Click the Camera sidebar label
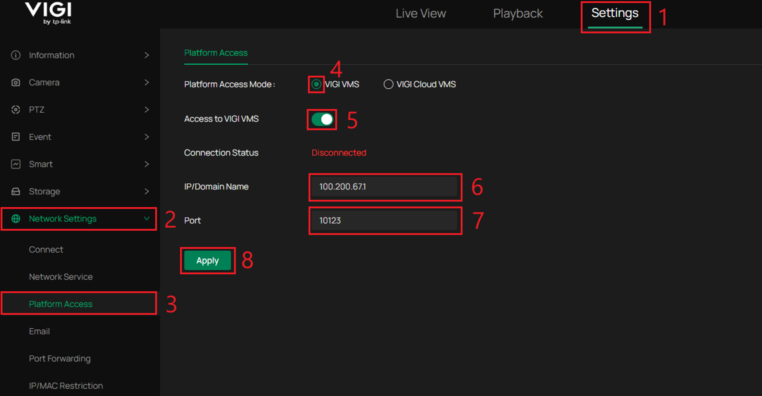The height and width of the screenshot is (396, 762). tap(44, 82)
